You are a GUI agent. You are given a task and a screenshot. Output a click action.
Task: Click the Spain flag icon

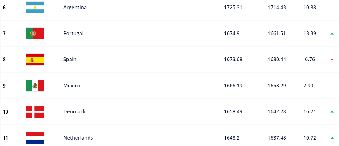pos(35,60)
